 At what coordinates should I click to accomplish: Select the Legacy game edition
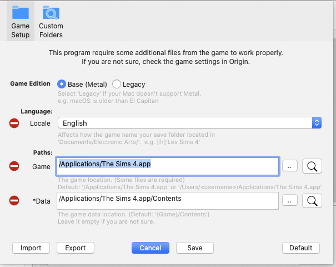[x=117, y=84]
